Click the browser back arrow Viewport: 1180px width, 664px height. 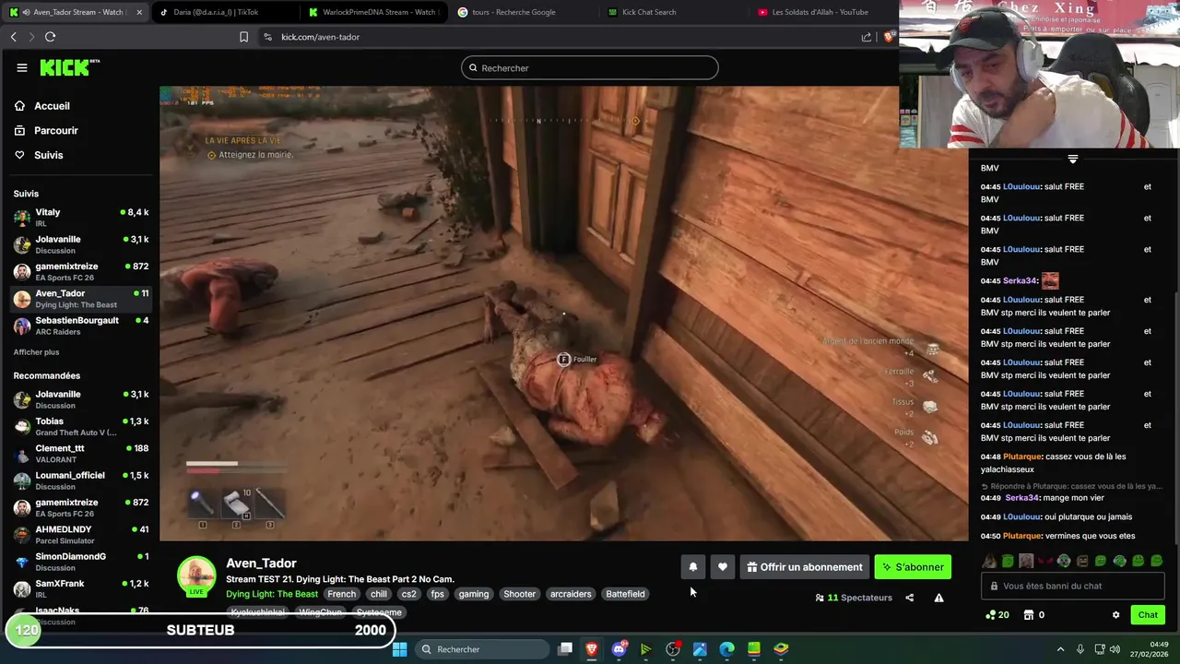(x=13, y=37)
